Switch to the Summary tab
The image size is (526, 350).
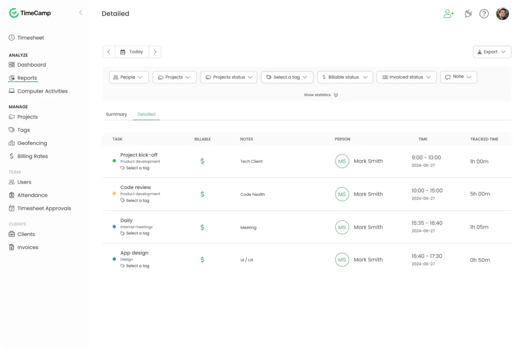pyautogui.click(x=116, y=114)
